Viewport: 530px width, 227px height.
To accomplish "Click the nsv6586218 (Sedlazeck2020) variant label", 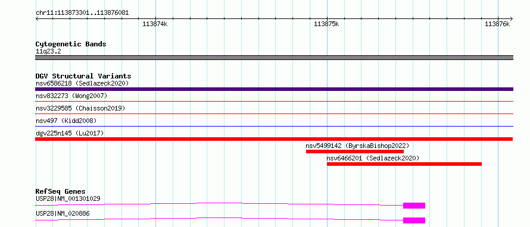I will coord(82,83).
